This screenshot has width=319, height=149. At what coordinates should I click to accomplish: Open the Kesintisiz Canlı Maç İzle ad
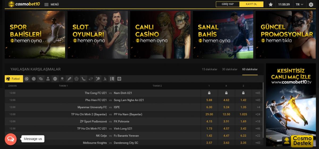click(291, 105)
